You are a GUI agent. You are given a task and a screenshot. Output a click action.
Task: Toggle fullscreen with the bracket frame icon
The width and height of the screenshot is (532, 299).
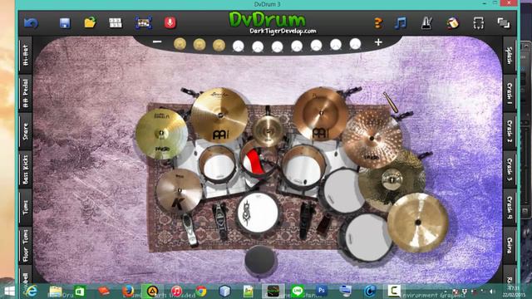click(x=479, y=23)
